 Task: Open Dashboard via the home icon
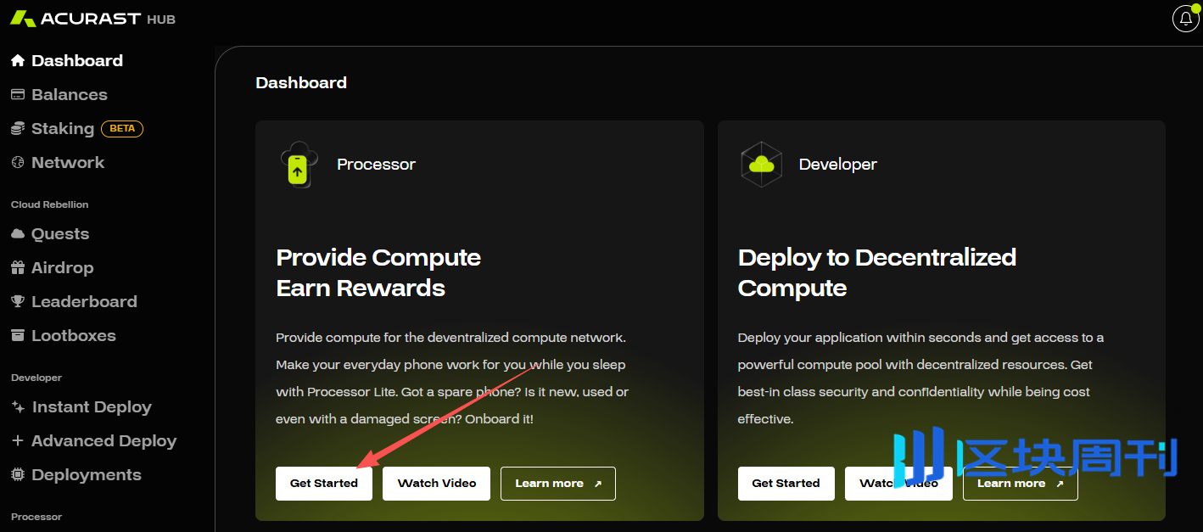pos(18,61)
